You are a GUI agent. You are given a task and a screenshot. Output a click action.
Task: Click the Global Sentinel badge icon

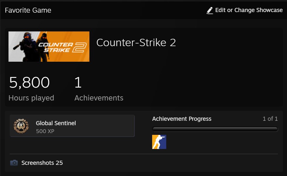click(x=21, y=126)
